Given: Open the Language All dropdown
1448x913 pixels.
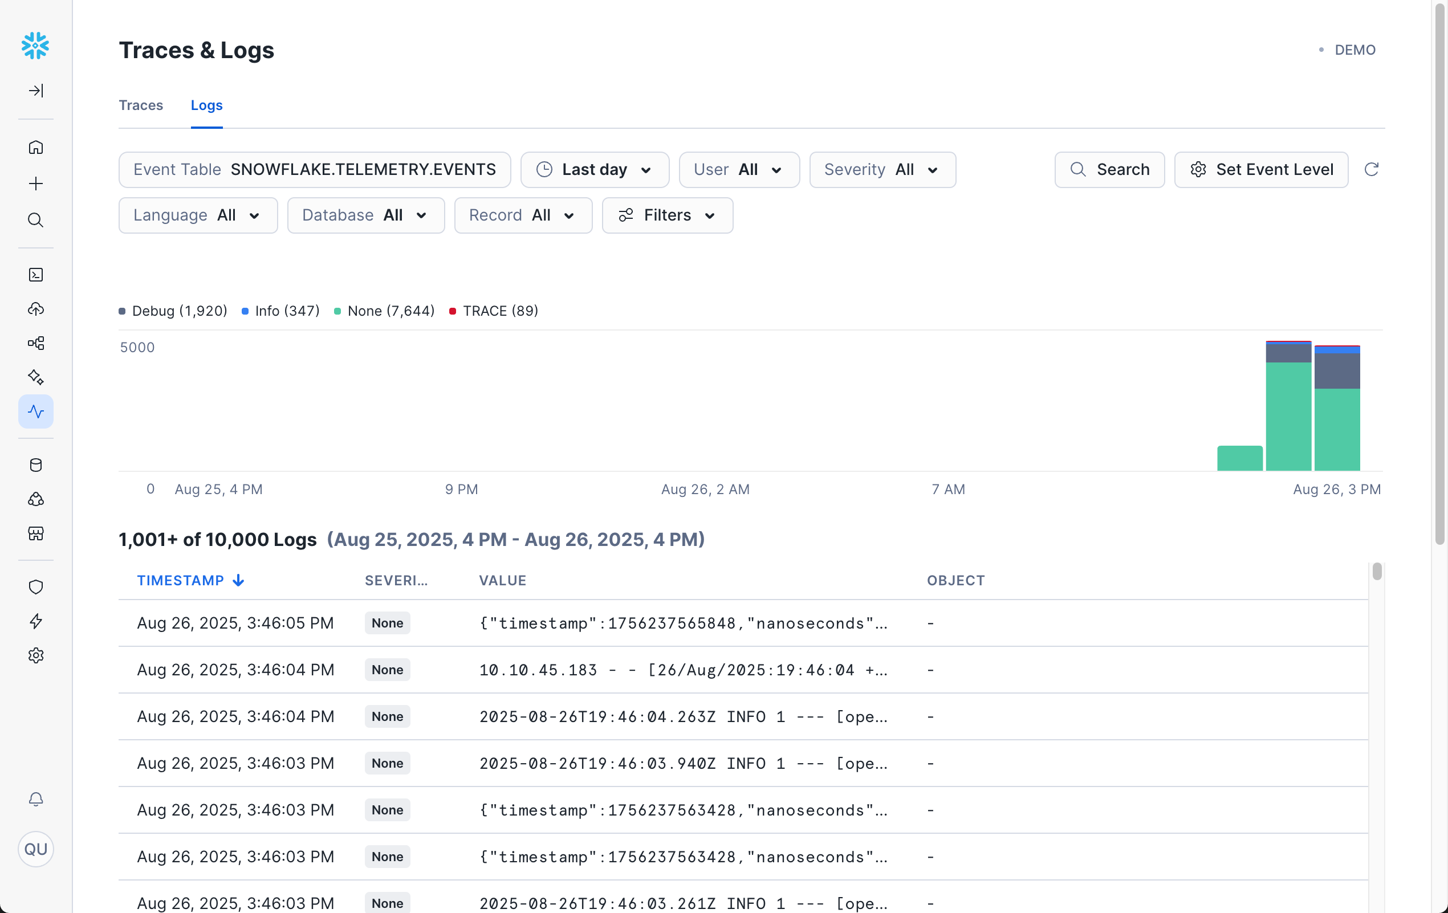Looking at the screenshot, I should point(198,215).
